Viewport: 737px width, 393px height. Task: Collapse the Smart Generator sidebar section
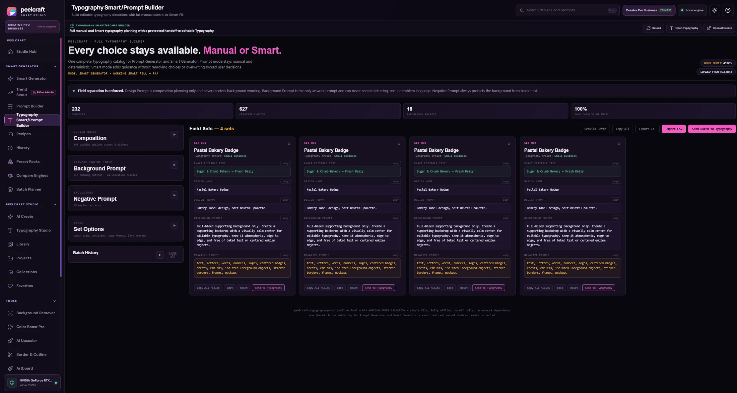click(55, 66)
